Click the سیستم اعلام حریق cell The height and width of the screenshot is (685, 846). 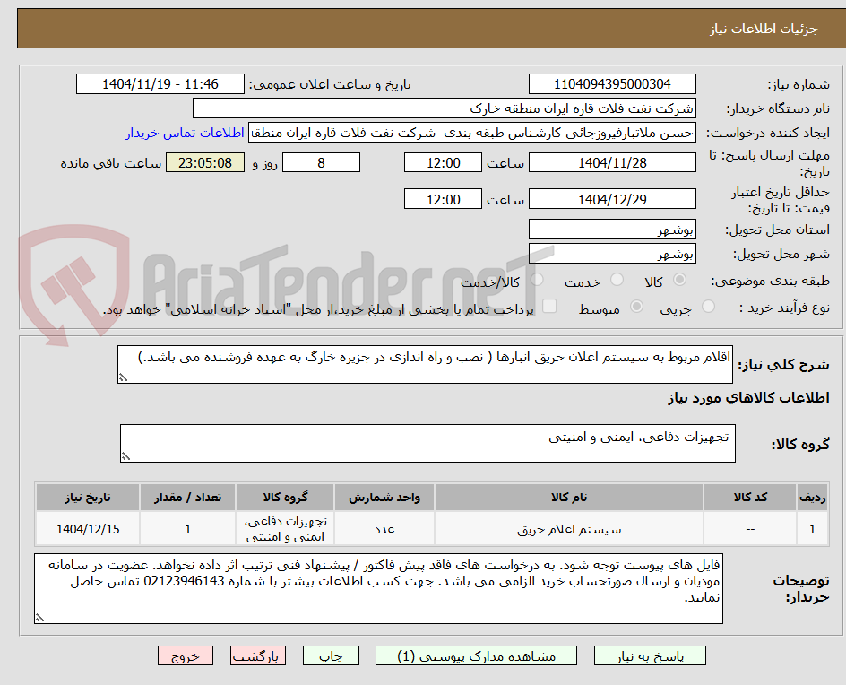(x=569, y=529)
